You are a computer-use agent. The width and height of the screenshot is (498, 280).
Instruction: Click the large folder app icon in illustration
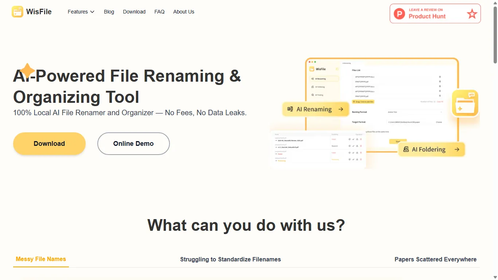tap(465, 103)
